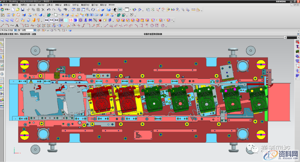Open a part file with the Open icon

[17, 9]
